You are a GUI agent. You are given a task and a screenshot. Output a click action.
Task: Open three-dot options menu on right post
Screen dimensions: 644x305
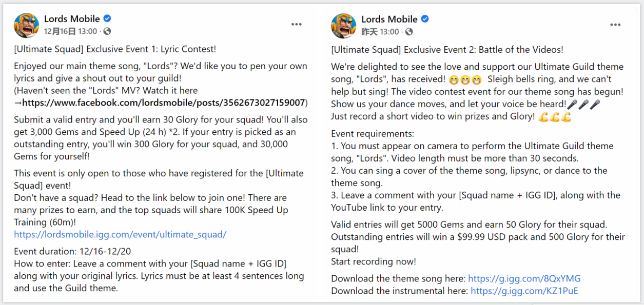[x=615, y=25]
